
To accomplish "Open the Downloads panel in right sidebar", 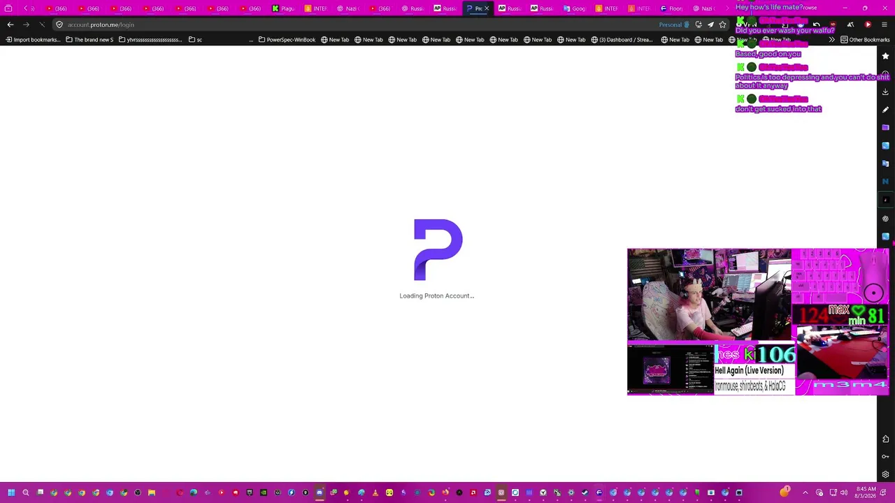I will tap(885, 92).
